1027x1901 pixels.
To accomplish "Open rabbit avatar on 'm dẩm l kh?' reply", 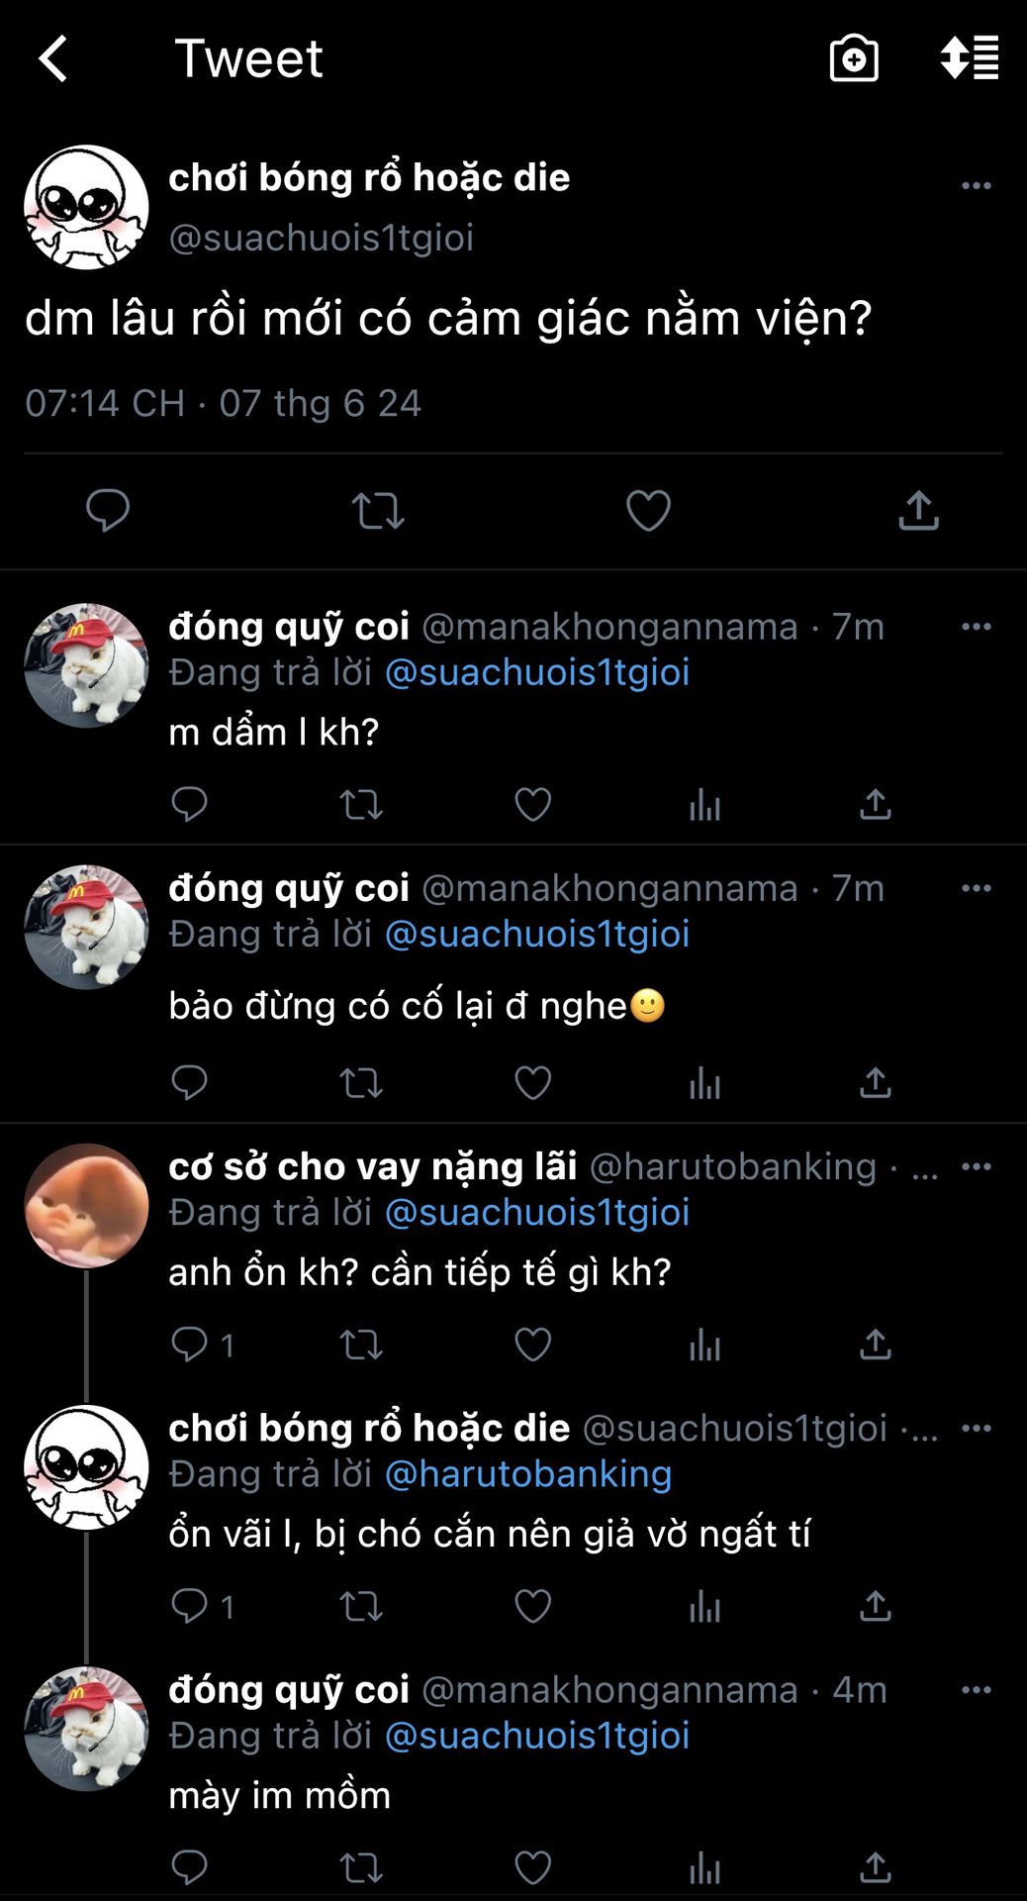I will [x=86, y=665].
